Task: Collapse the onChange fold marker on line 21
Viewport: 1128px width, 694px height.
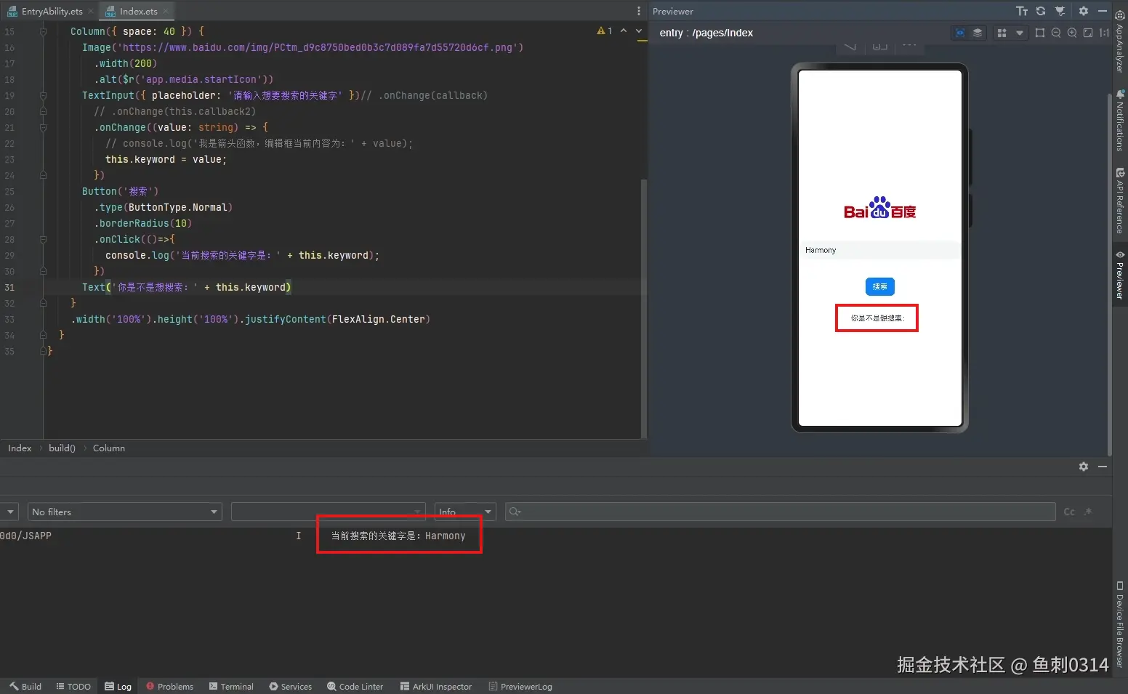Action: (44, 127)
